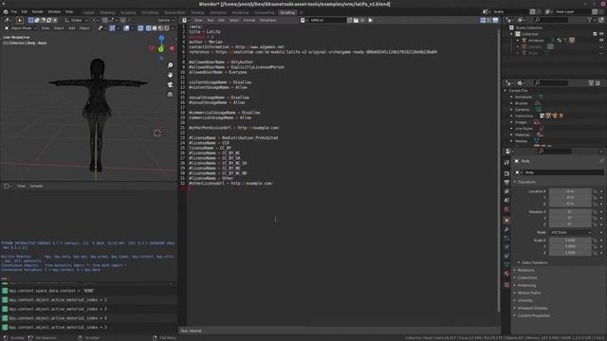Expand the Viewport Display panel
The image size is (607, 341).
(x=532, y=308)
